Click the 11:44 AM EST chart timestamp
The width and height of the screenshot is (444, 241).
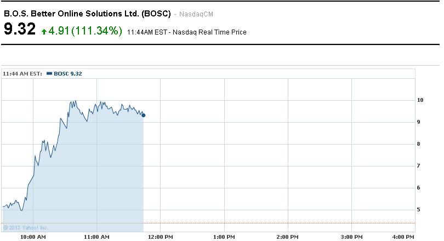(x=23, y=73)
